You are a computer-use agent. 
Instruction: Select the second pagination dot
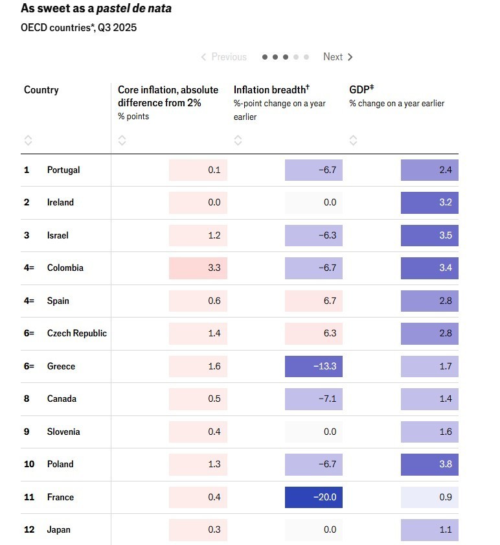point(275,57)
